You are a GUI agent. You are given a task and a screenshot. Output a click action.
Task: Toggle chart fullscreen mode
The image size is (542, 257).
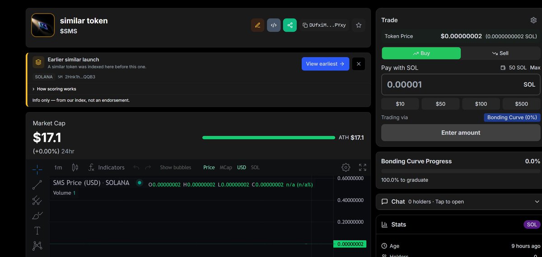coord(363,168)
